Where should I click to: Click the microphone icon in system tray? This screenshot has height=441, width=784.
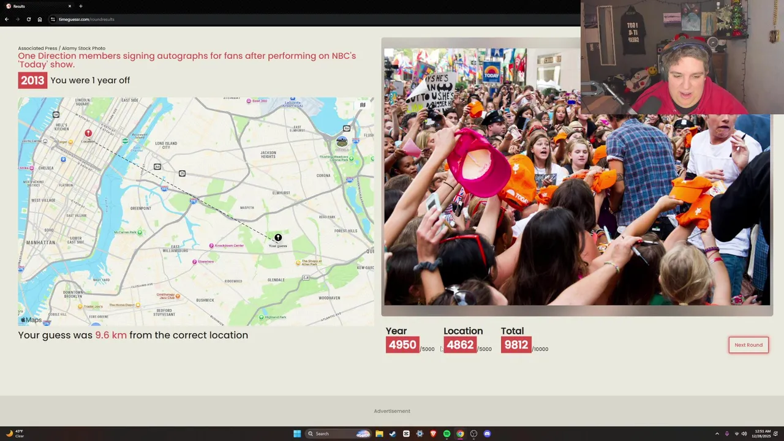(x=727, y=434)
